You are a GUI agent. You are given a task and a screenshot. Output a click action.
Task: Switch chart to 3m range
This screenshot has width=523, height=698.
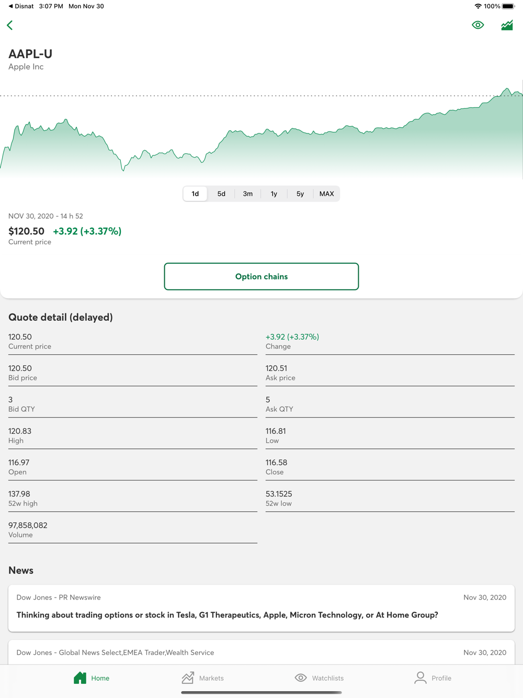click(x=248, y=194)
